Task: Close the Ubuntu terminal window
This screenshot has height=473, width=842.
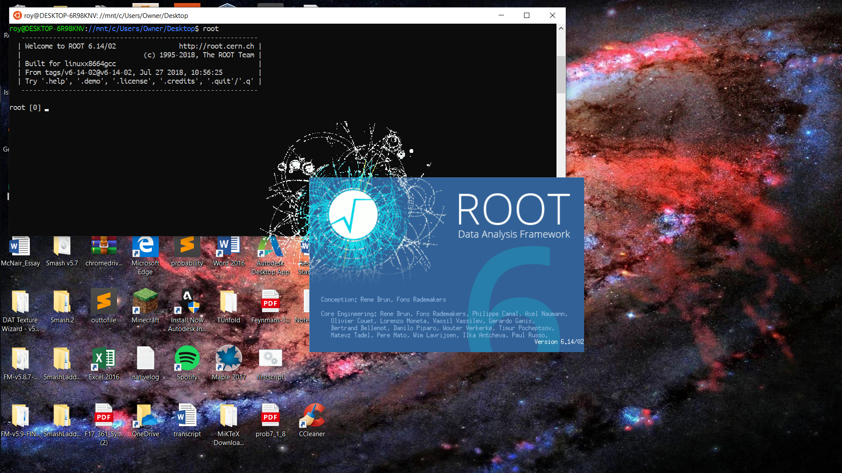Action: [x=553, y=15]
